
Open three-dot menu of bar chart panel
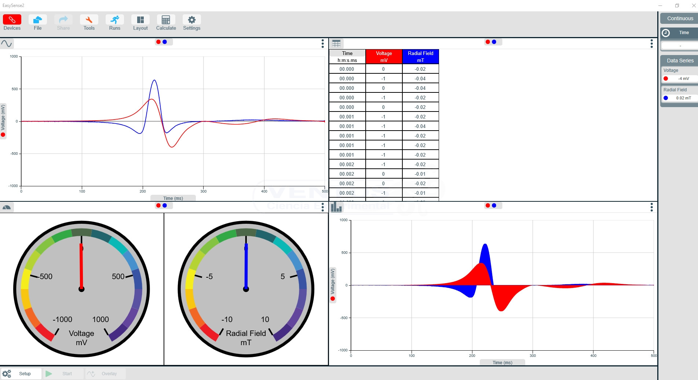click(x=651, y=207)
